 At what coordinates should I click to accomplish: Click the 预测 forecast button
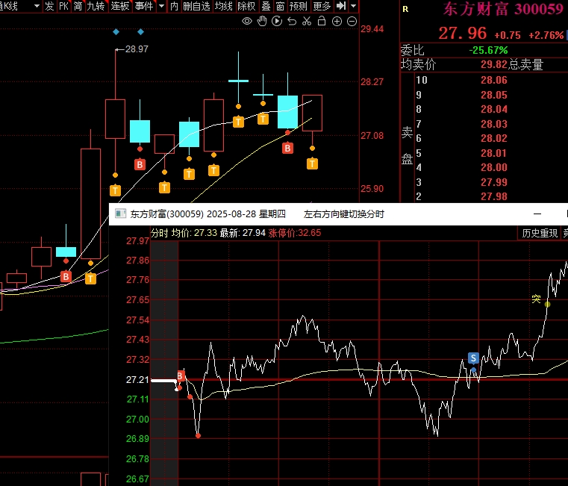[299, 6]
